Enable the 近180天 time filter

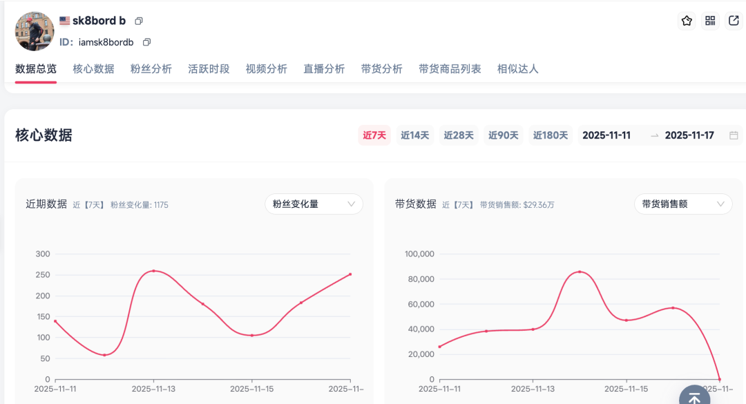[549, 135]
